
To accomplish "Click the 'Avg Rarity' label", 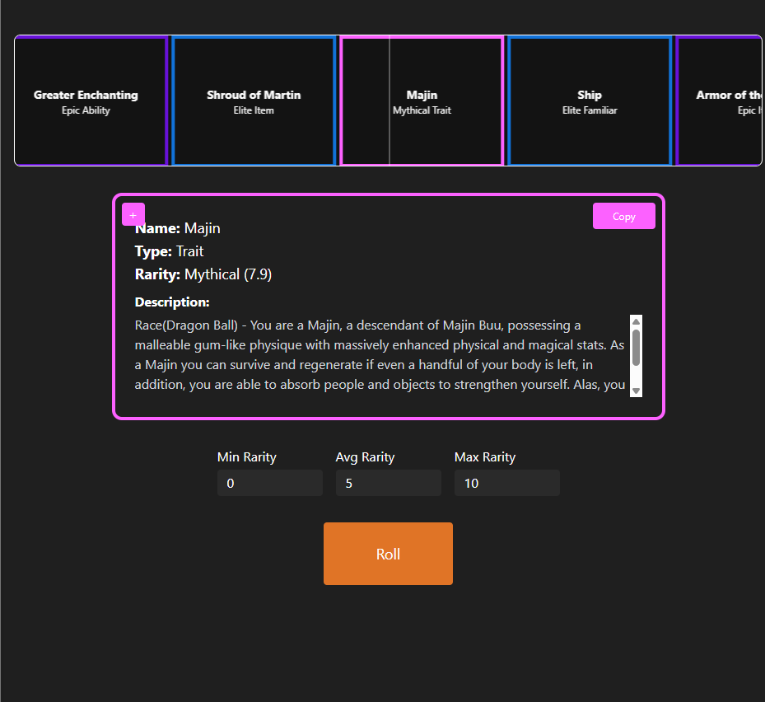I will tap(365, 457).
